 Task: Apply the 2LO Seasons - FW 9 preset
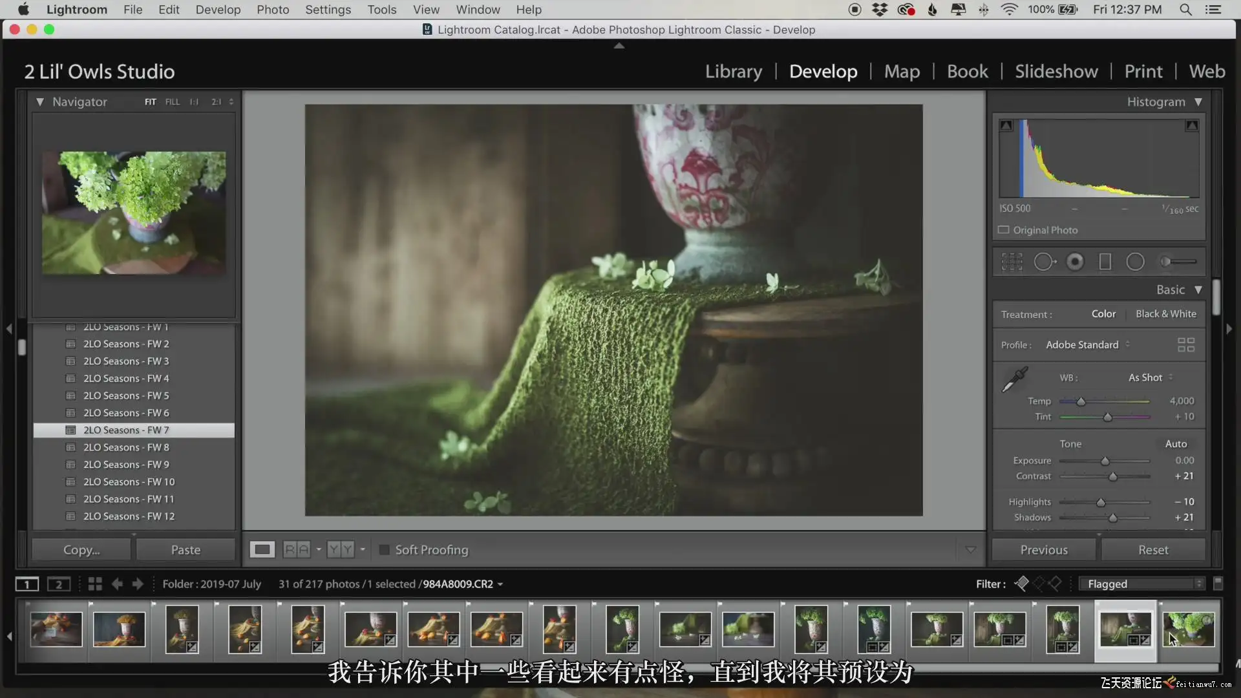tap(126, 465)
